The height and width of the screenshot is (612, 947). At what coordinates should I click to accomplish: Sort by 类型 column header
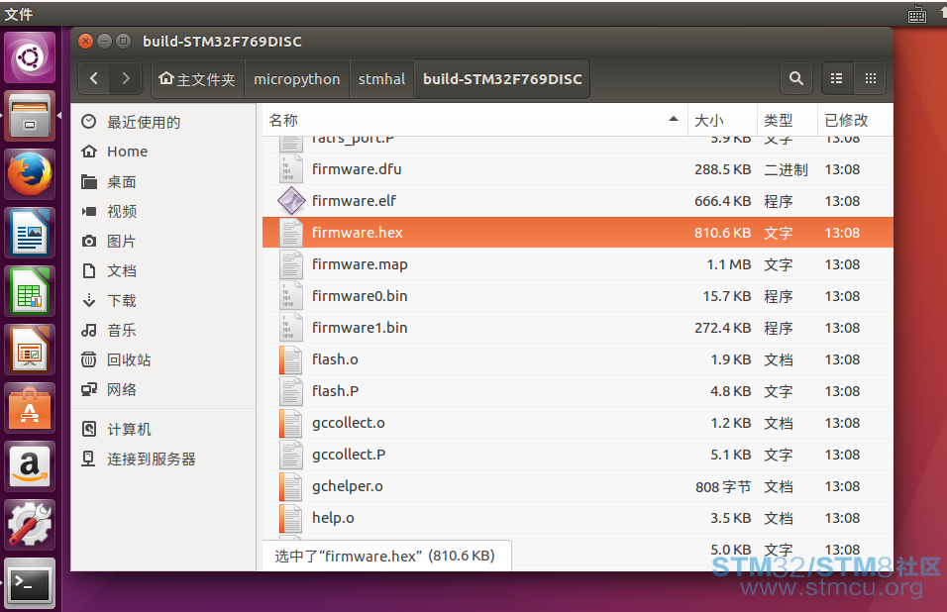[x=788, y=120]
